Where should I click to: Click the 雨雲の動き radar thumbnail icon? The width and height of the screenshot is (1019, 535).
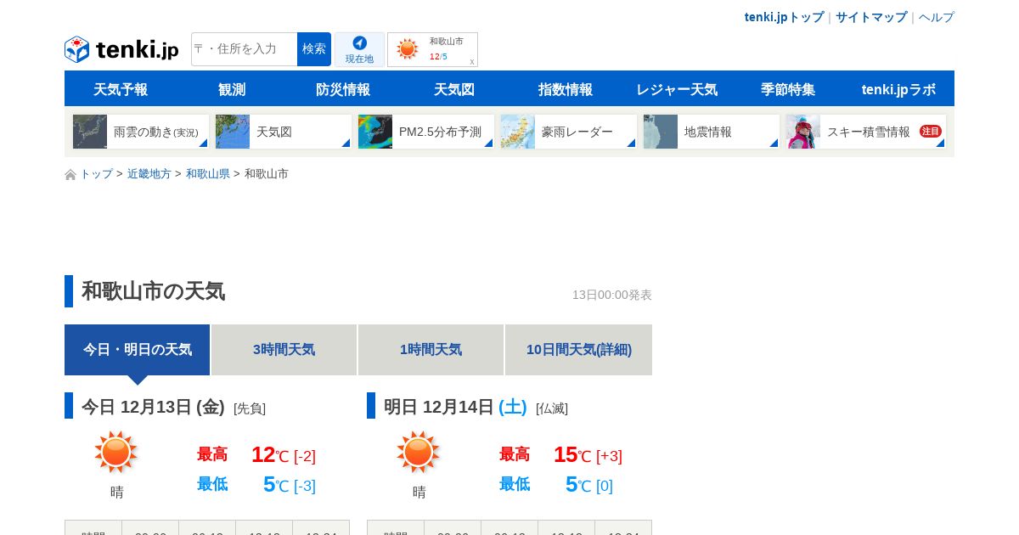point(90,132)
